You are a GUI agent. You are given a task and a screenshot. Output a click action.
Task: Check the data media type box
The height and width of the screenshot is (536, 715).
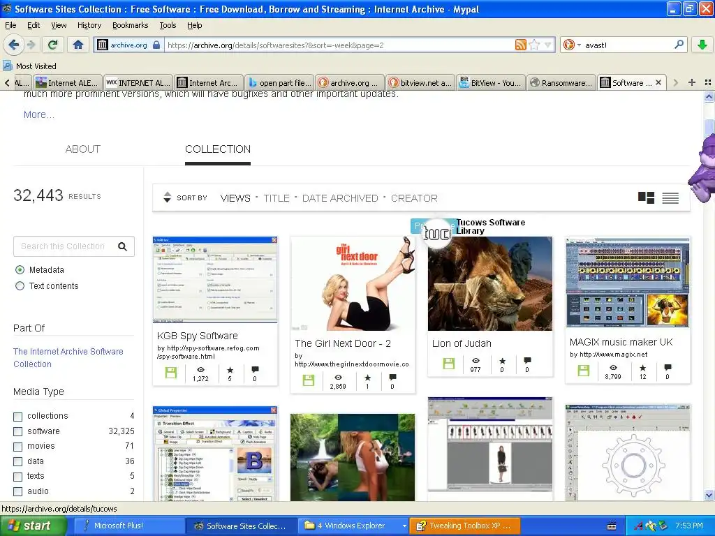click(x=17, y=462)
